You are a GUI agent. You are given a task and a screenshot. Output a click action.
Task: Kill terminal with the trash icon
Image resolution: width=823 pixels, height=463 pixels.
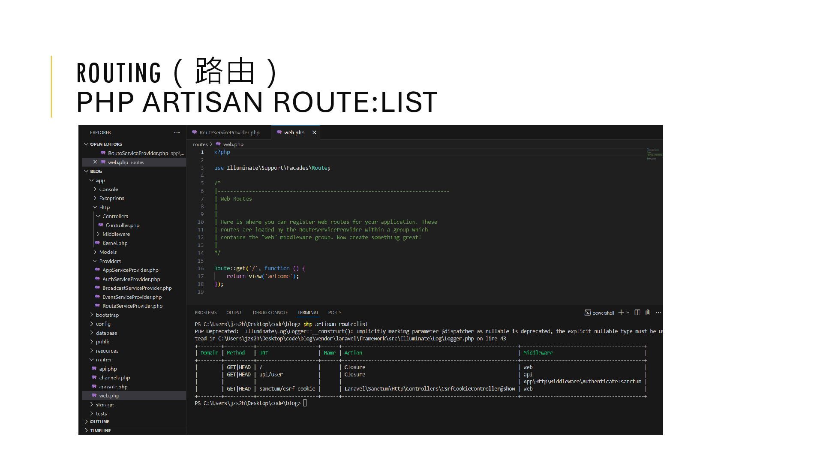648,313
